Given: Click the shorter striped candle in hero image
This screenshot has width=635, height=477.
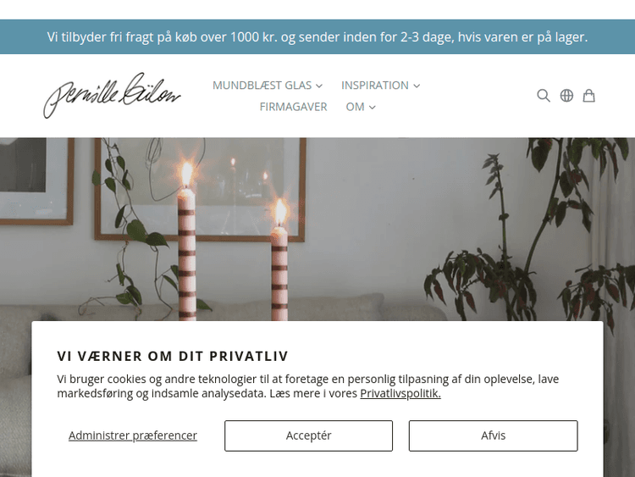Looking at the screenshot, I should point(279,259).
